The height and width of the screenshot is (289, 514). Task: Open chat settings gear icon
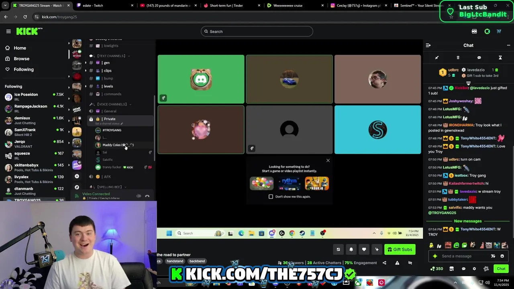(474, 269)
